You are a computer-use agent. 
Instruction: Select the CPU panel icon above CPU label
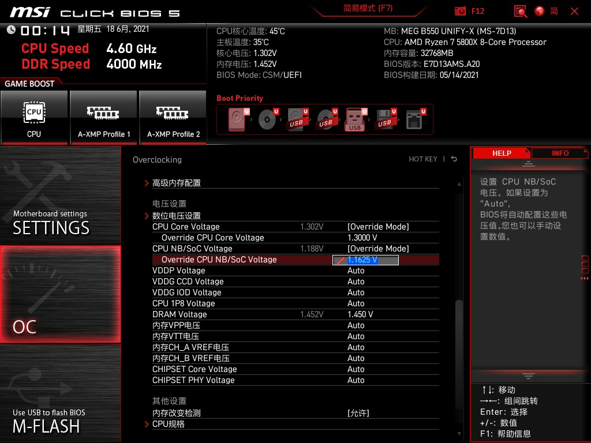pos(34,112)
